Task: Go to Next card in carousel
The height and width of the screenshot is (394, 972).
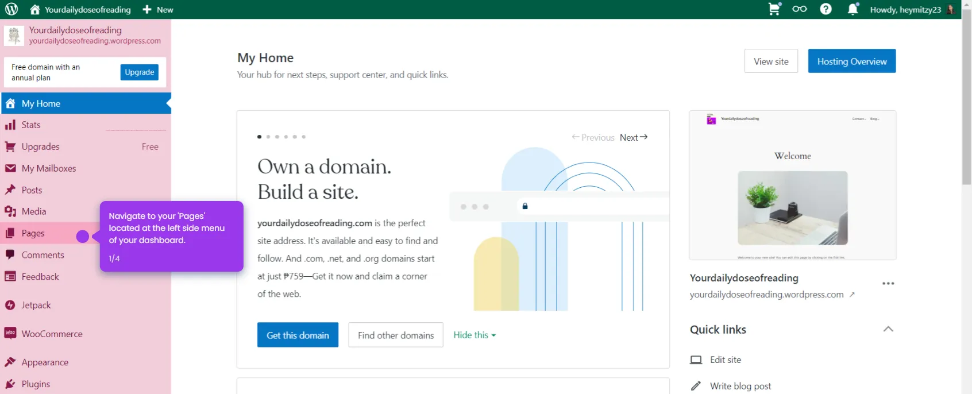Action: pos(634,137)
